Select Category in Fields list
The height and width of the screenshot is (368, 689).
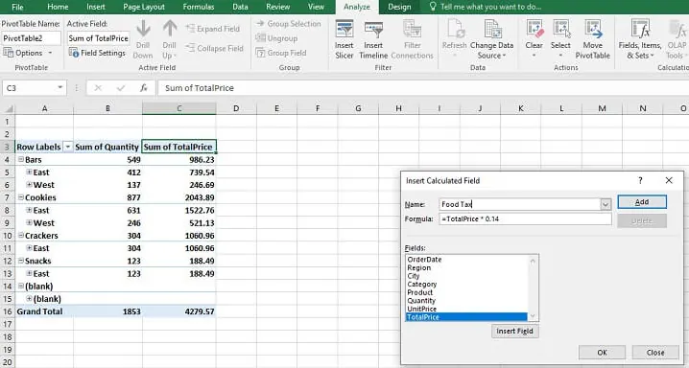[x=422, y=285]
